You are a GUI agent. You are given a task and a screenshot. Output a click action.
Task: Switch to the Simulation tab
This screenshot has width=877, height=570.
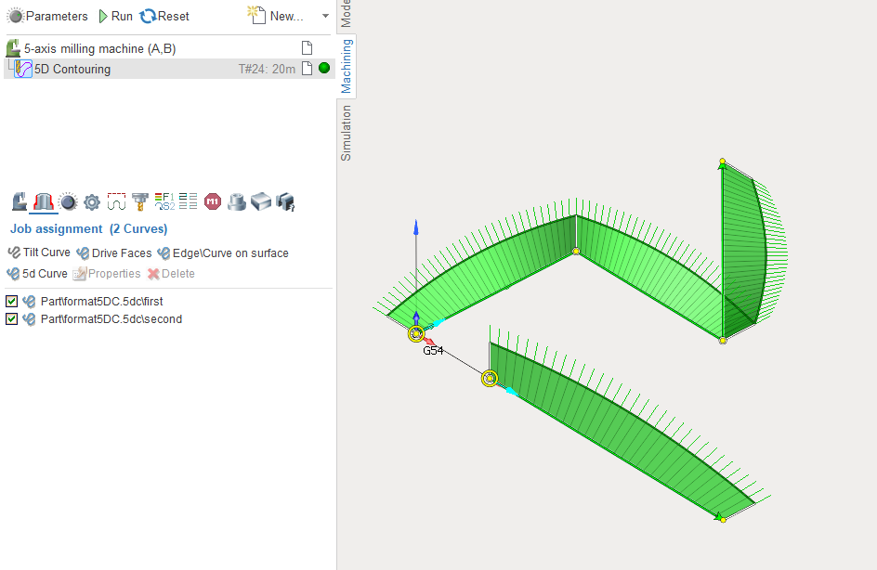(x=346, y=133)
